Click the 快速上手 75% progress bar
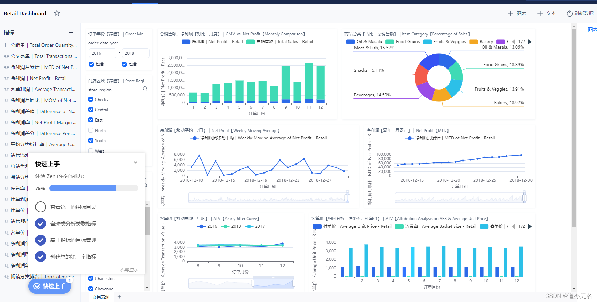This screenshot has height=302, width=597. (94, 188)
